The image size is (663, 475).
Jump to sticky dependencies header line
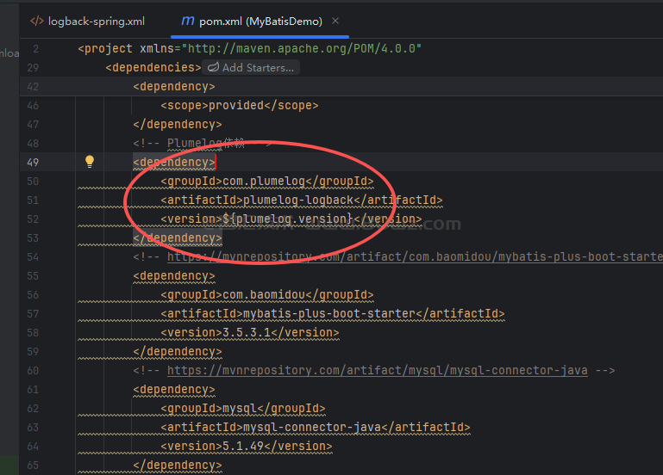[153, 67]
